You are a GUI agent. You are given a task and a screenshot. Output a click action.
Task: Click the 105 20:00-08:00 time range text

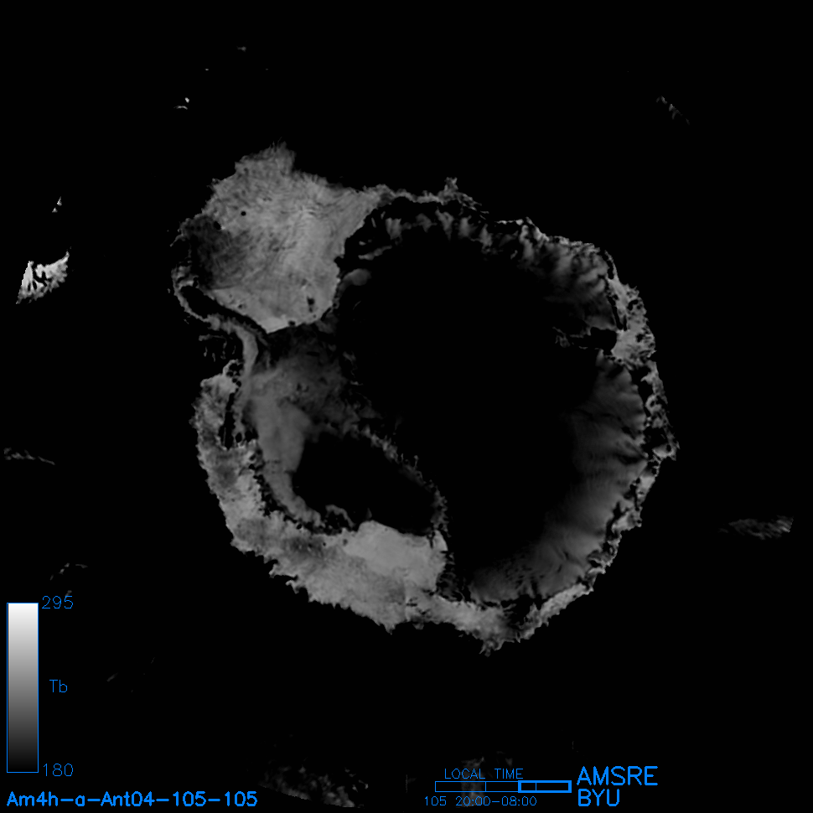coord(480,801)
